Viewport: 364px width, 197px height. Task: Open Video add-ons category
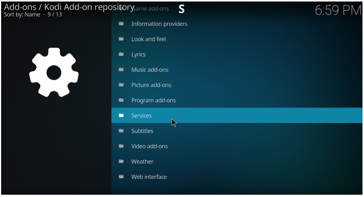[x=237, y=146]
